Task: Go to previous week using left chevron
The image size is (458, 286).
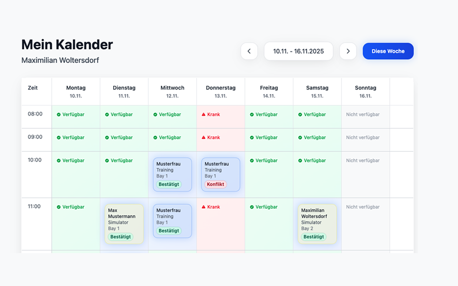Action: [x=249, y=51]
